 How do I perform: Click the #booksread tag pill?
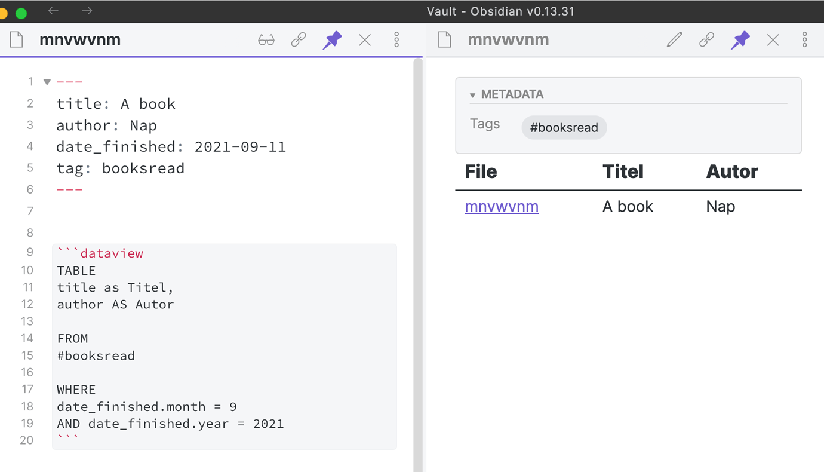pyautogui.click(x=564, y=128)
